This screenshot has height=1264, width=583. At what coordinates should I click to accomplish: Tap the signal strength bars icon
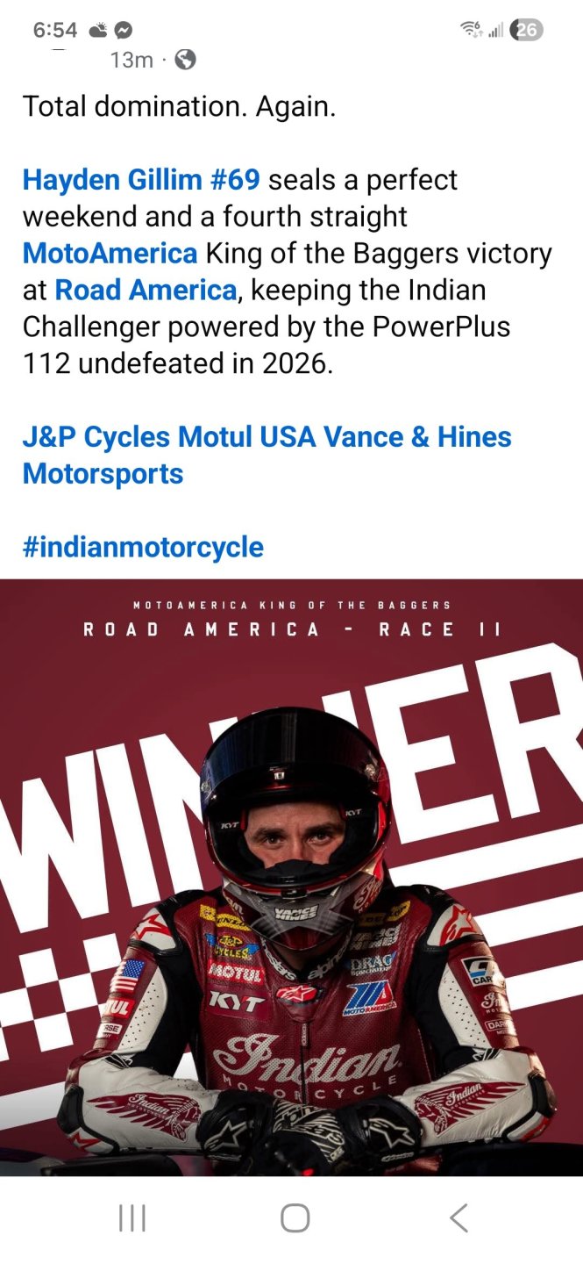click(495, 31)
